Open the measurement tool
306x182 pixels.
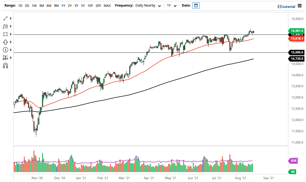(x=5, y=58)
